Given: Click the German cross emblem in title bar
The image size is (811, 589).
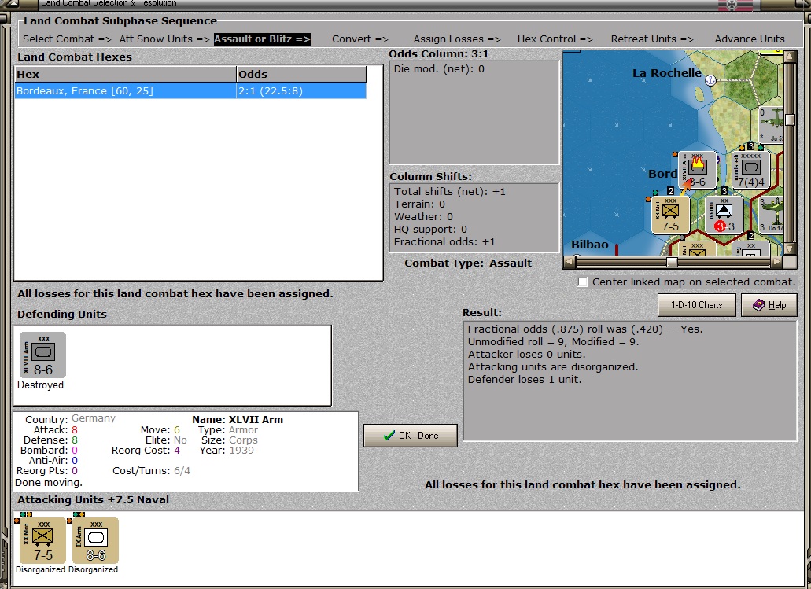Looking at the screenshot, I should tap(732, 5).
